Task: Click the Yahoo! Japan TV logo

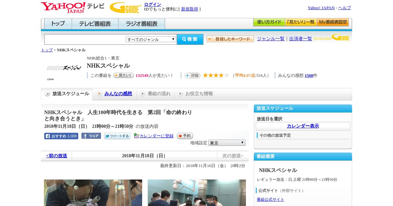Action: coord(72,8)
